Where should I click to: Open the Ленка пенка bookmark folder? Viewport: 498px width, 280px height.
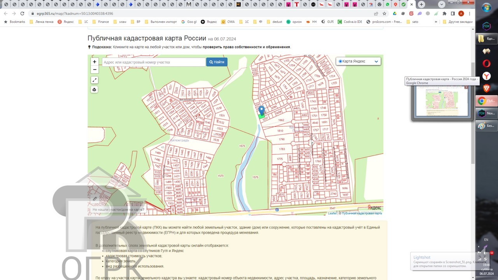(x=41, y=22)
